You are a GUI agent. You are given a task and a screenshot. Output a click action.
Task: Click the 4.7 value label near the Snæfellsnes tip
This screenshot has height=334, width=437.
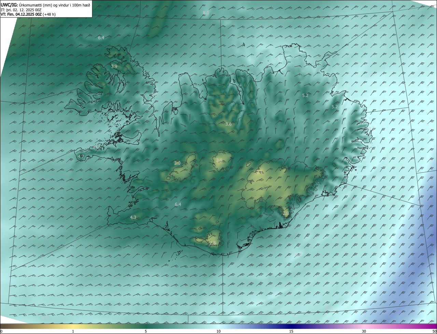tap(81, 157)
